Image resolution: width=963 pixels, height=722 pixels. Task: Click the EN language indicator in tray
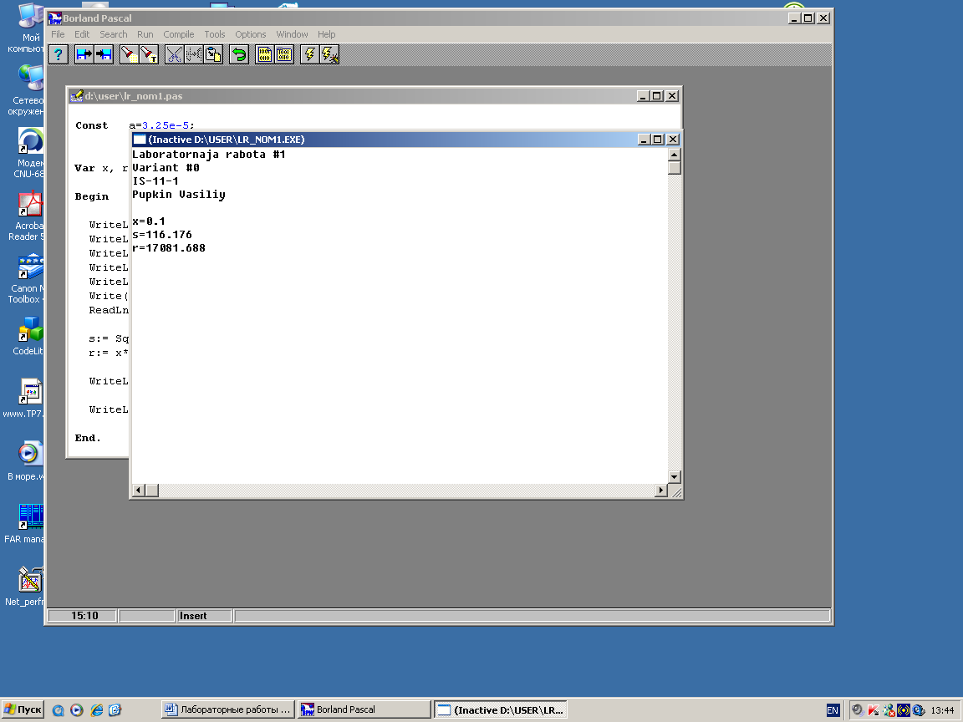[833, 709]
